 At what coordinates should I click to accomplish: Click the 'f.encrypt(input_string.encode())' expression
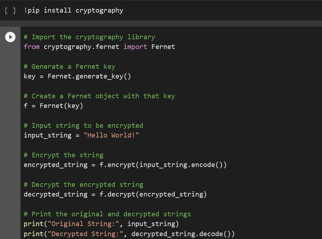tap(163, 165)
